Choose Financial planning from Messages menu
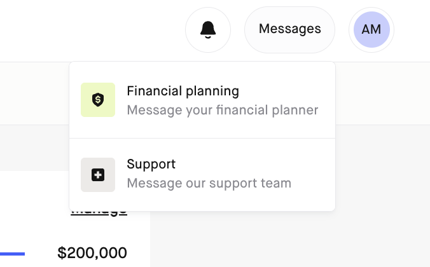This screenshot has height=267, width=430. pos(202,100)
